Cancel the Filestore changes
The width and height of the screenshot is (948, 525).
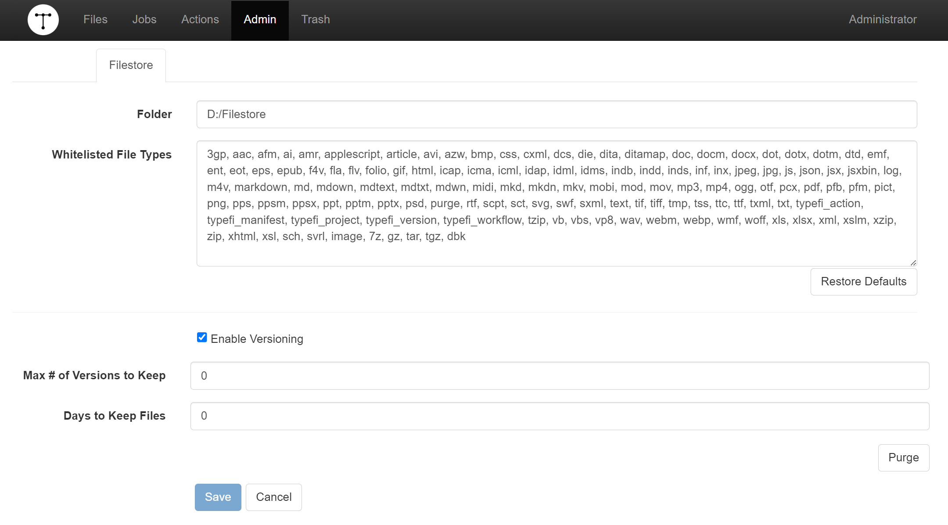[273, 497]
